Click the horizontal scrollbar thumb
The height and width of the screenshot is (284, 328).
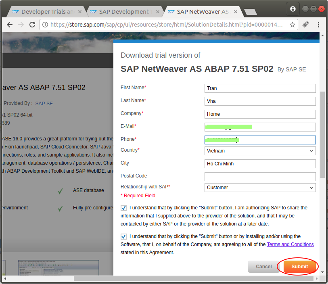[194, 279]
